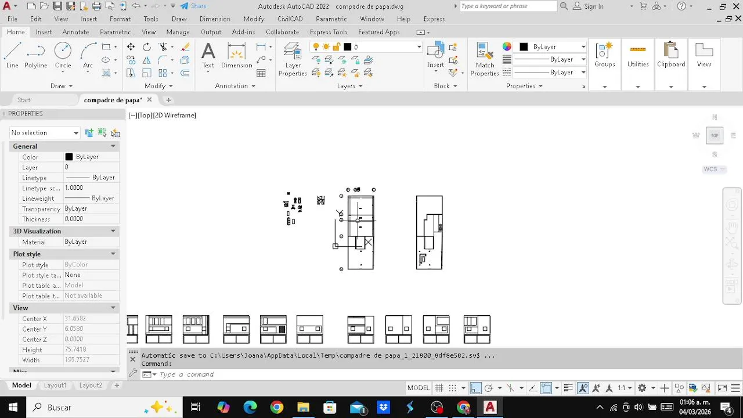Screen dimensions: 743x418
Task: Click the Erase tool icon
Action: [x=185, y=47]
